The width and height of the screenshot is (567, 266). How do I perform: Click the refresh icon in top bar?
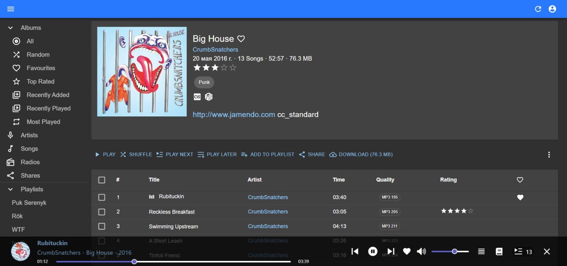[x=538, y=9]
